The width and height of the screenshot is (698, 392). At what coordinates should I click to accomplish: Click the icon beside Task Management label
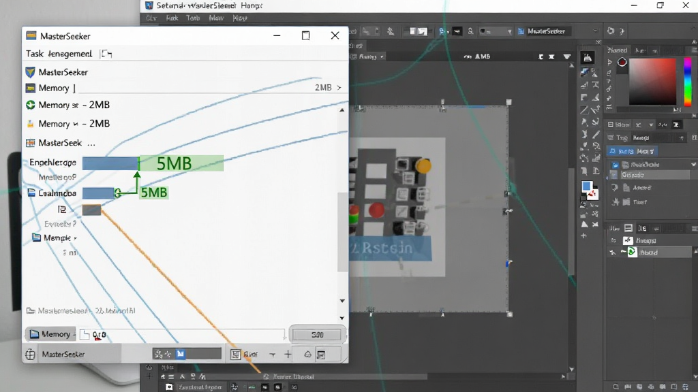point(106,54)
